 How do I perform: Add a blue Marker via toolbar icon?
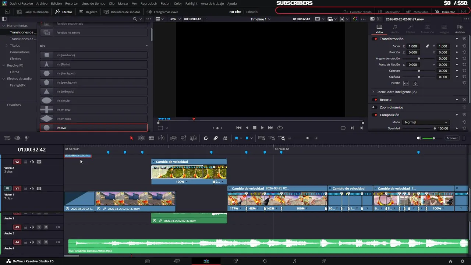[x=247, y=138]
